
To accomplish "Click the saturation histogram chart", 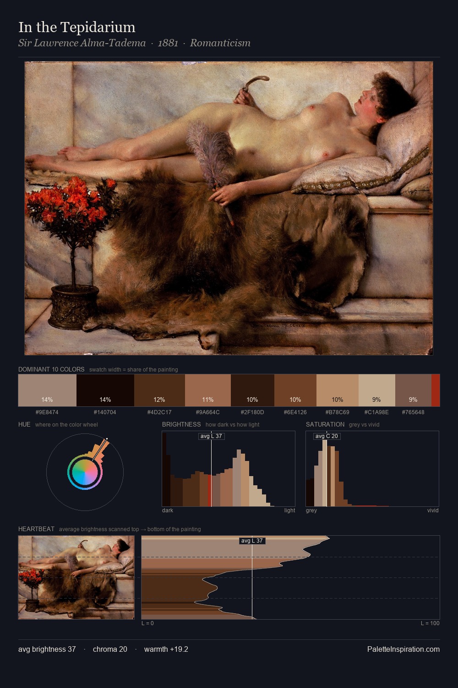I will tap(372, 469).
